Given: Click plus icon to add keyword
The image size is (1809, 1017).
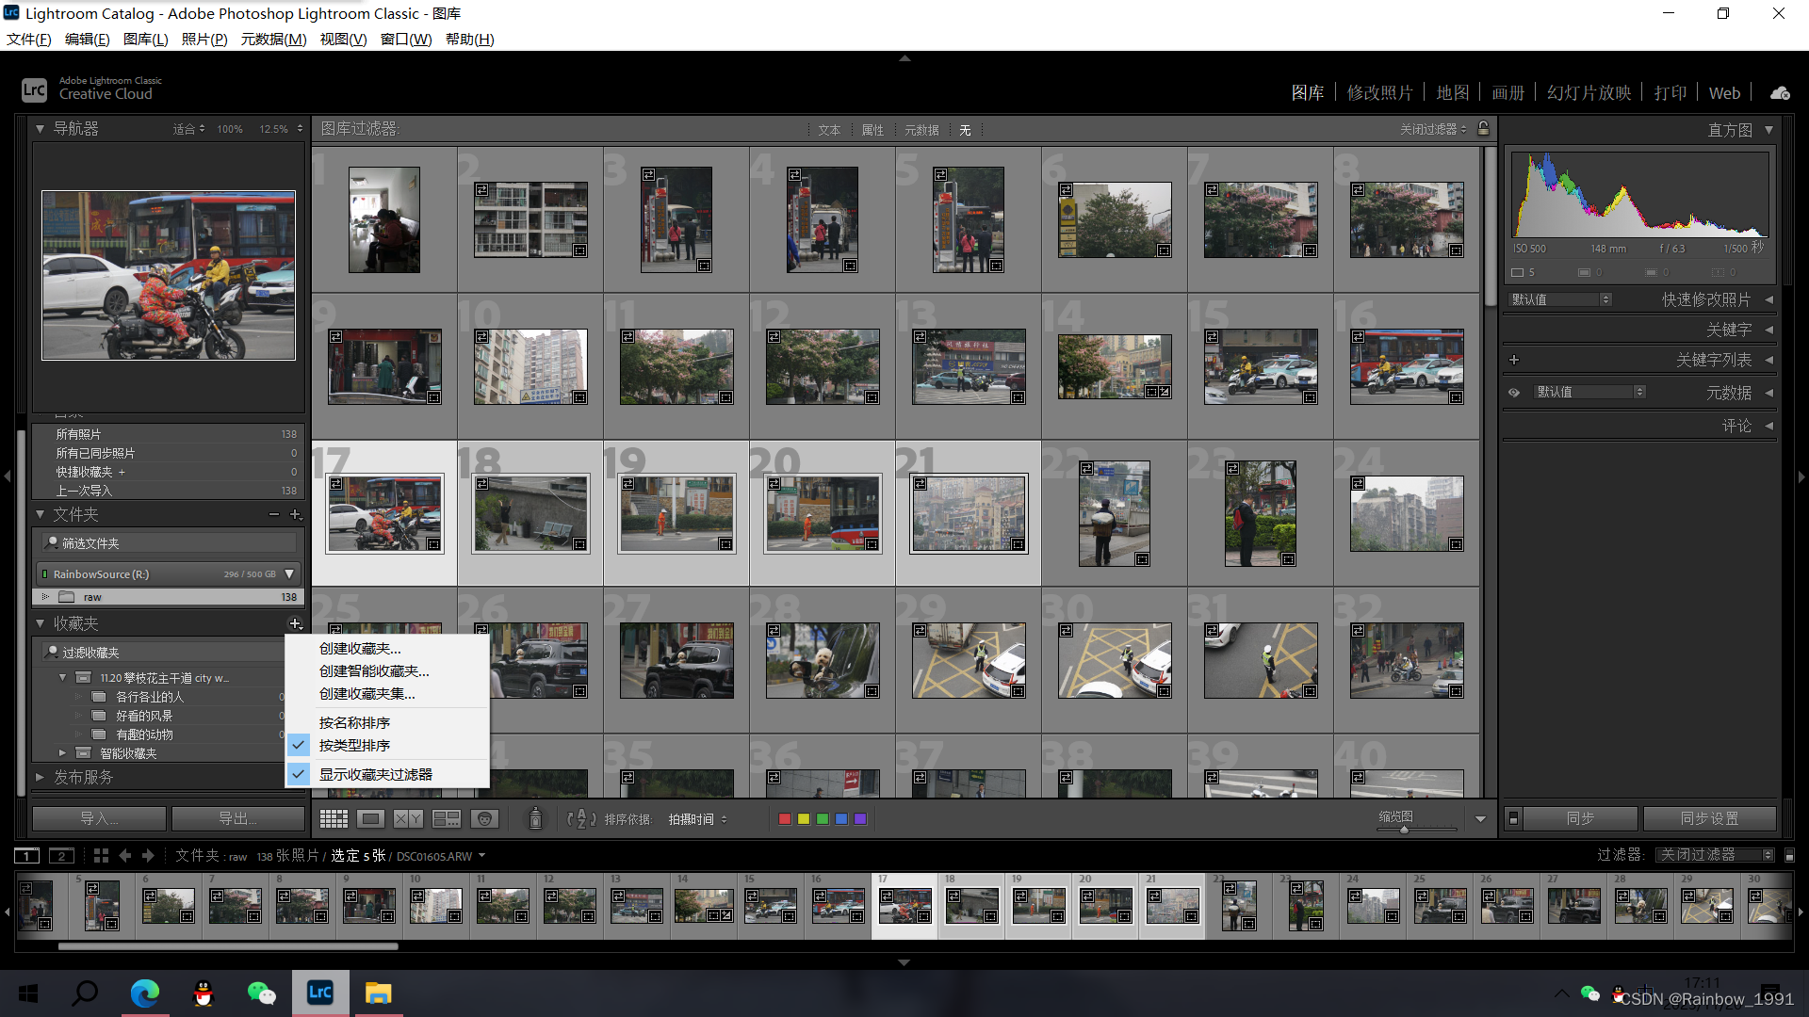Looking at the screenshot, I should (1514, 360).
